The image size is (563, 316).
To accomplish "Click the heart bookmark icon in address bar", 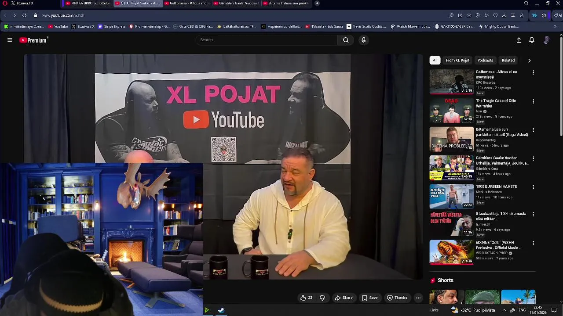I will [x=495, y=15].
